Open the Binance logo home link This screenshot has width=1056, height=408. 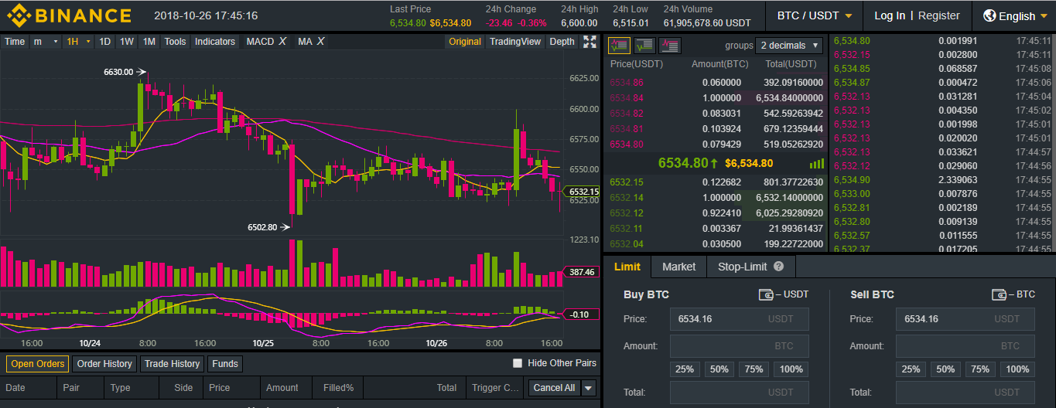pyautogui.click(x=69, y=15)
